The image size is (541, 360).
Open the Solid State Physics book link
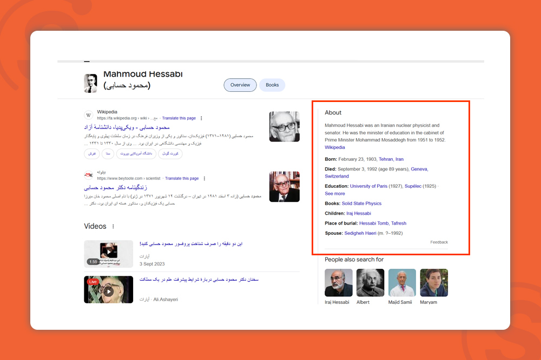[361, 203]
